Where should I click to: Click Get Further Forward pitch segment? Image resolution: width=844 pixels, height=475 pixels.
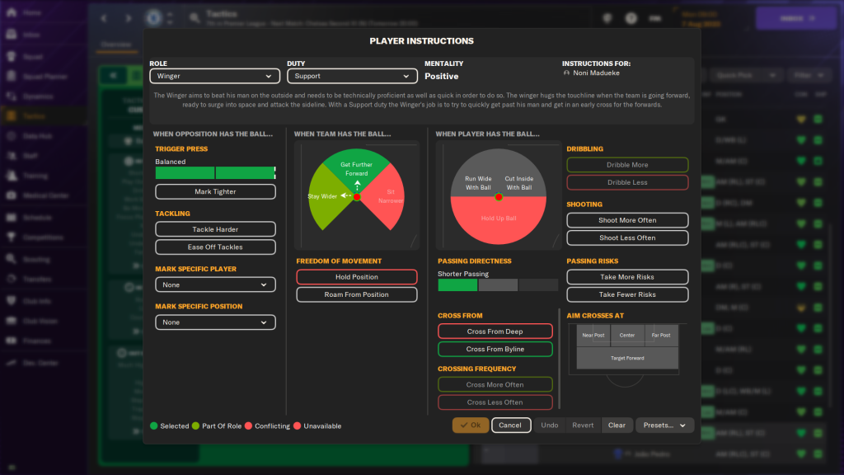[x=356, y=167]
